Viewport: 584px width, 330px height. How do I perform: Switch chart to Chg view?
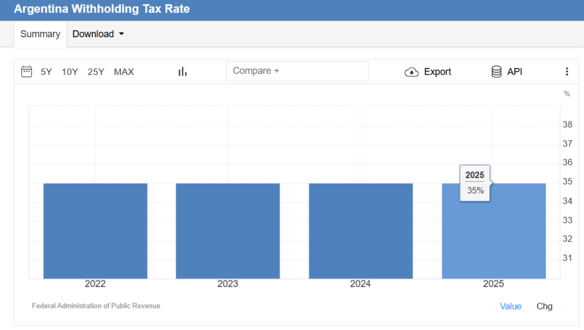pyautogui.click(x=544, y=306)
